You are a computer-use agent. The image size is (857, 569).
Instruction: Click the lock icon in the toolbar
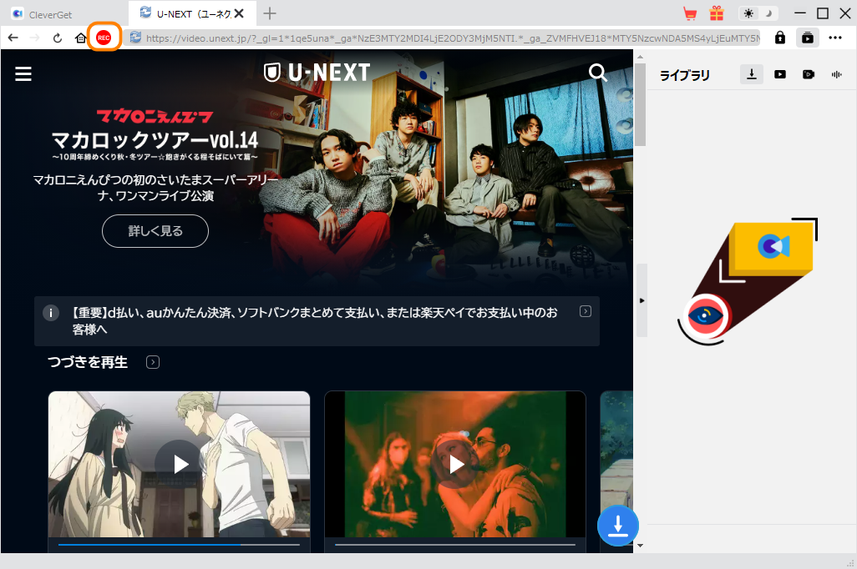coord(780,38)
